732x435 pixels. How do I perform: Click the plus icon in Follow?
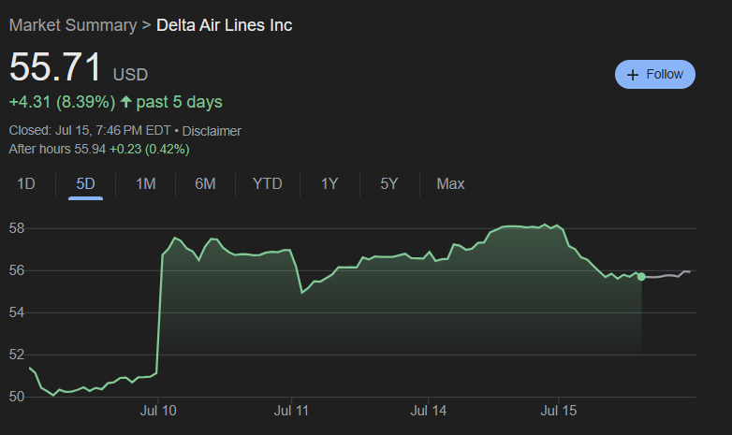(x=633, y=75)
